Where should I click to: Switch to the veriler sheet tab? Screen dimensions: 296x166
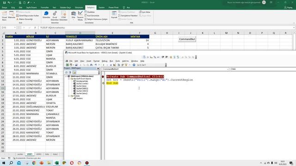[x=20, y=154]
